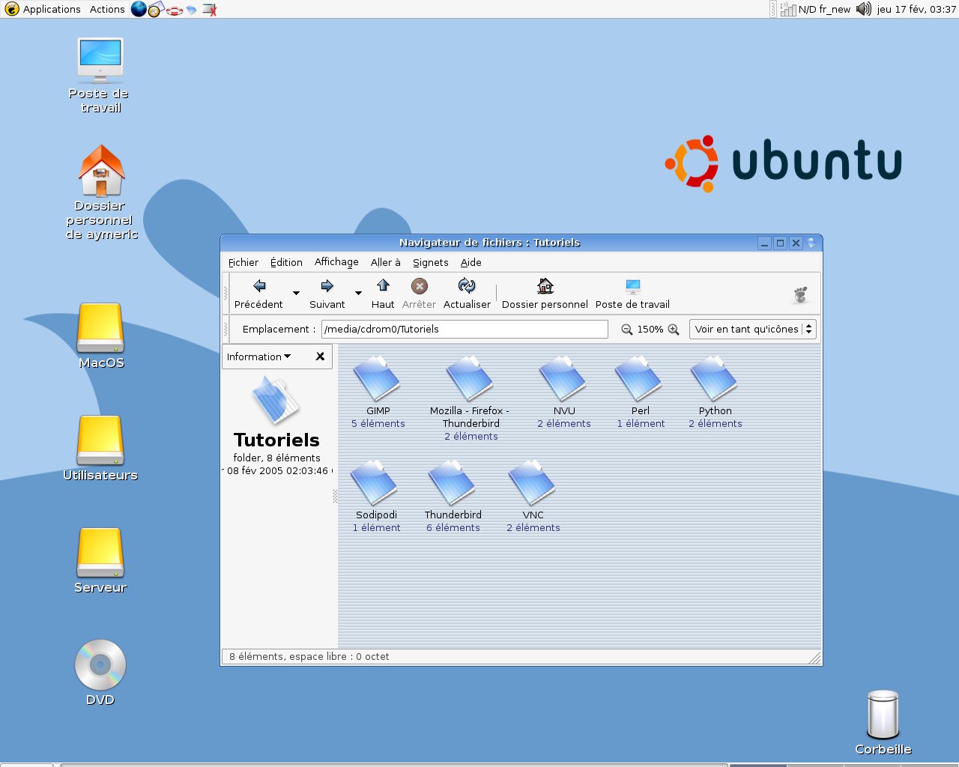Click the network signal monitor icon
The image size is (959, 767).
787,9
